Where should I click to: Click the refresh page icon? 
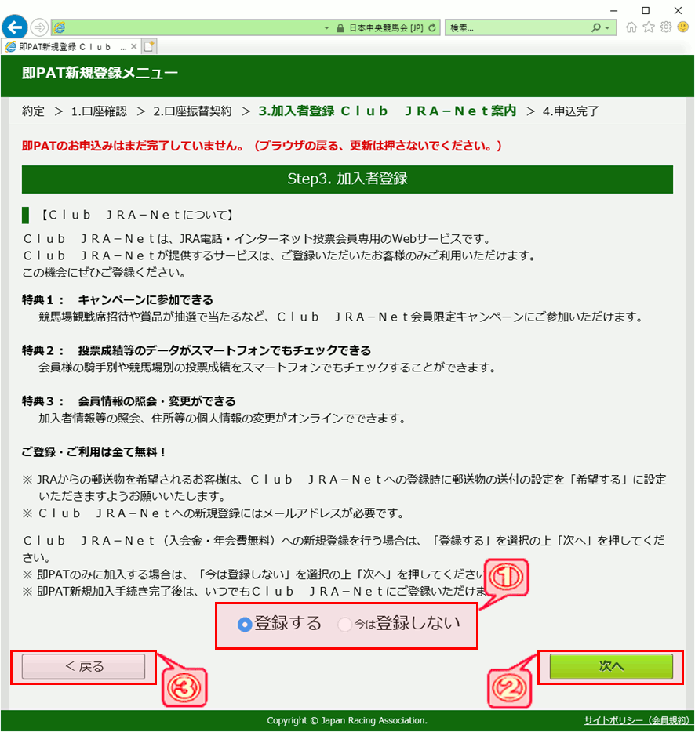click(434, 27)
